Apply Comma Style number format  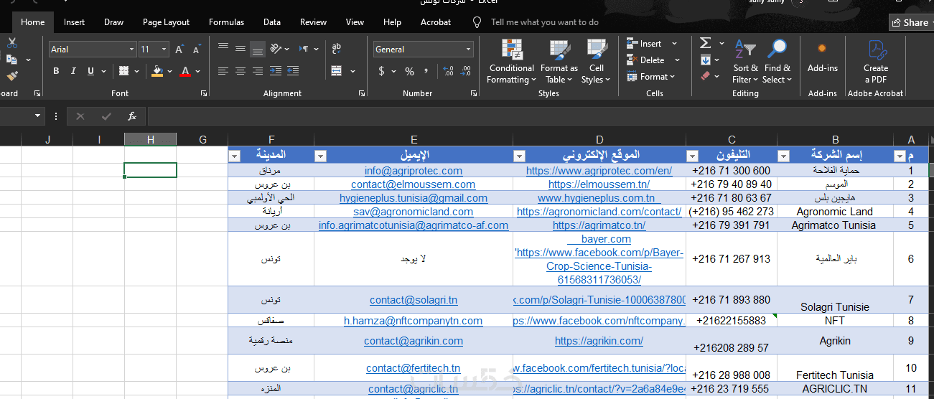click(426, 71)
